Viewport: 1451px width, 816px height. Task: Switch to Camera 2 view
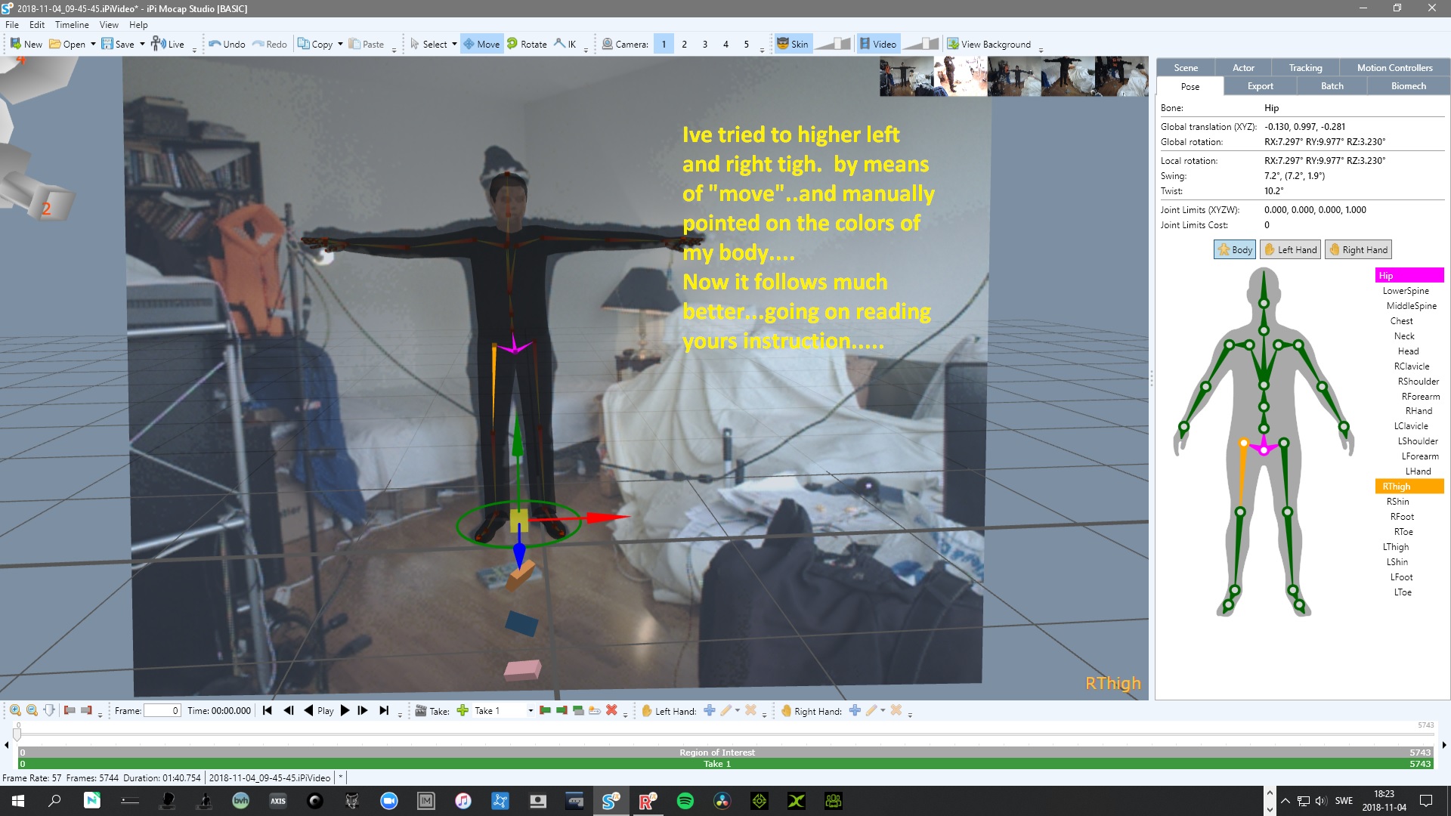click(685, 44)
